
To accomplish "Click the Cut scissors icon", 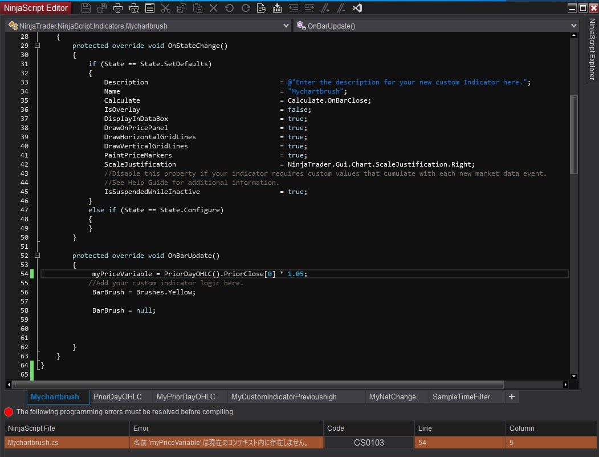I will pos(166,8).
